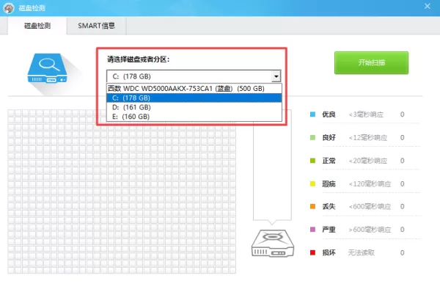Click the white sector block grid

point(122,191)
